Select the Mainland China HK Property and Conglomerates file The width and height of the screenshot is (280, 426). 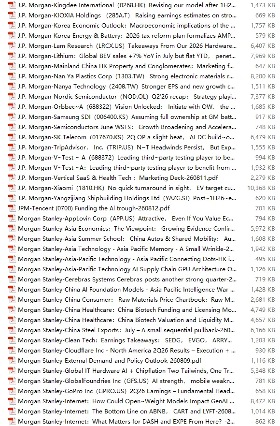point(126,66)
